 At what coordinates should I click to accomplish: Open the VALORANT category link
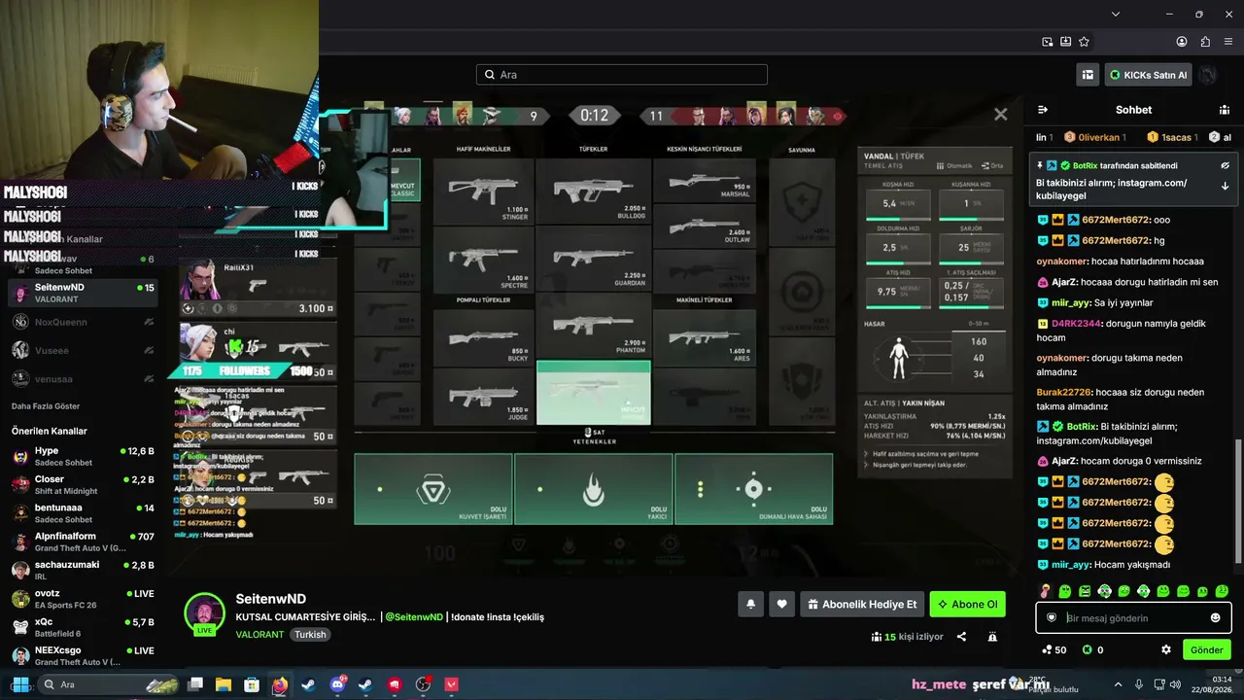[260, 634]
